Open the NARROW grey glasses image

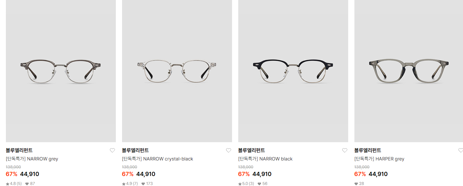tap(61, 71)
